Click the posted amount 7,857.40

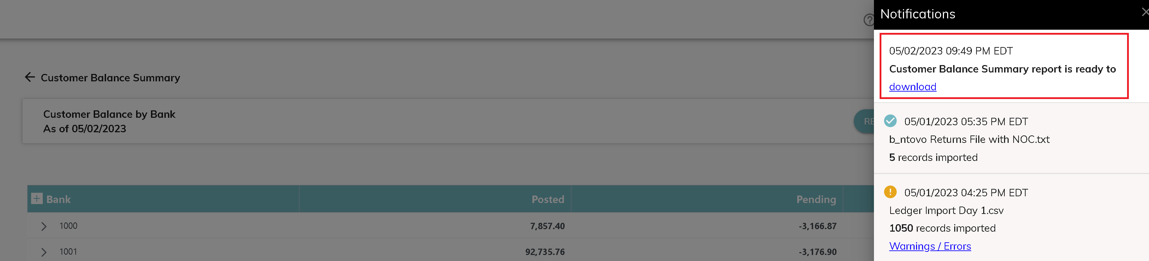coord(547,226)
